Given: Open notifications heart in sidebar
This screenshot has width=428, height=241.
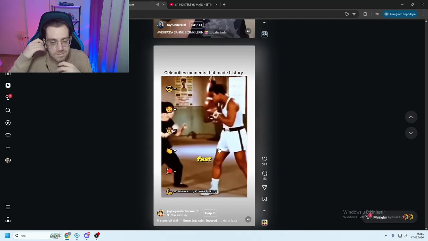Looking at the screenshot, I should click(8, 135).
